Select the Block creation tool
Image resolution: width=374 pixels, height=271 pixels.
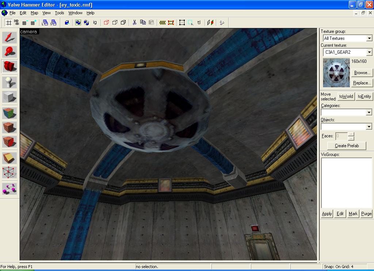9,97
